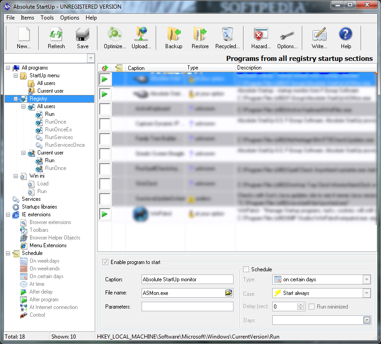The width and height of the screenshot is (381, 344).
Task: Click the Restore toolbar icon
Action: coord(200,38)
